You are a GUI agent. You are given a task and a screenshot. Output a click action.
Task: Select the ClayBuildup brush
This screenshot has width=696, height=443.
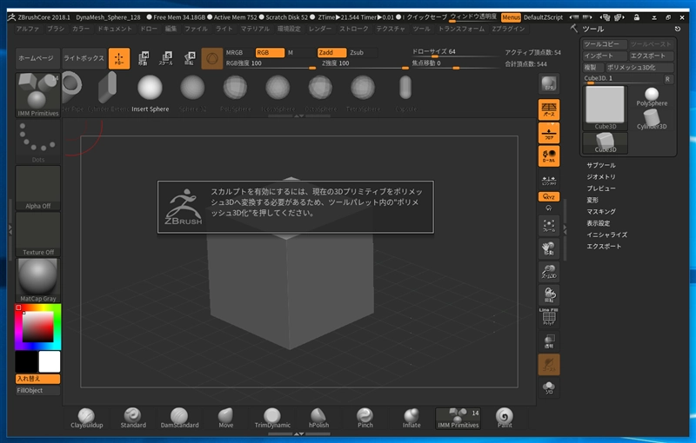point(86,418)
